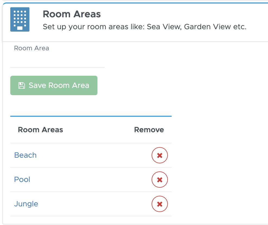Remove the Jungle room area

(x=160, y=204)
